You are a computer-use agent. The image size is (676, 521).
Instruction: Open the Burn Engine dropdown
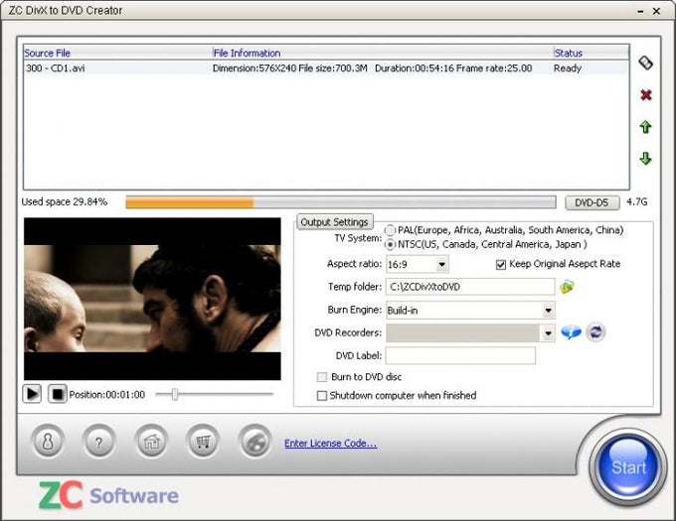(x=548, y=311)
